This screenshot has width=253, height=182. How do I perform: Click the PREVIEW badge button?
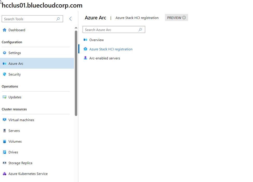pyautogui.click(x=176, y=18)
